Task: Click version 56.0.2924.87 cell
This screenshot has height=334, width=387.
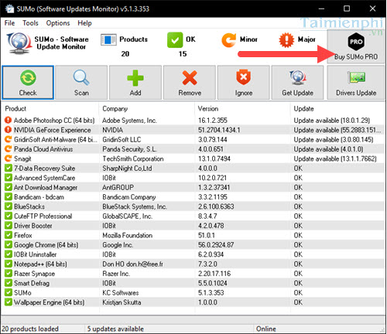Action: tap(216, 245)
